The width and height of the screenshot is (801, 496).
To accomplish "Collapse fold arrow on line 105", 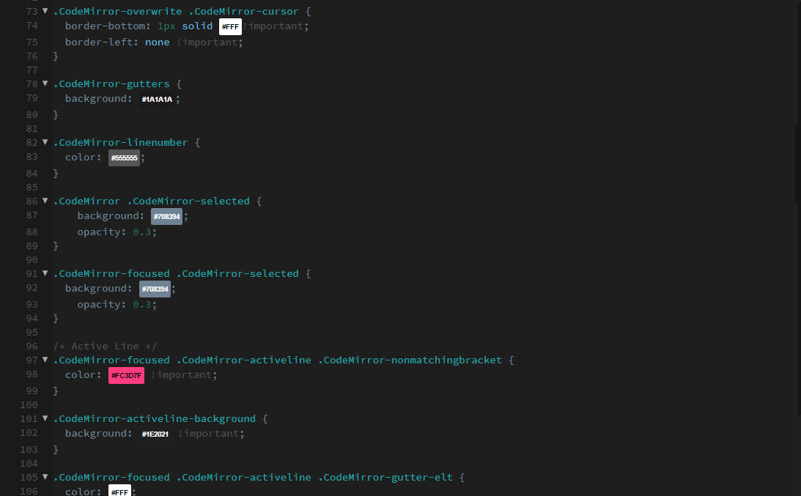I will click(x=45, y=477).
